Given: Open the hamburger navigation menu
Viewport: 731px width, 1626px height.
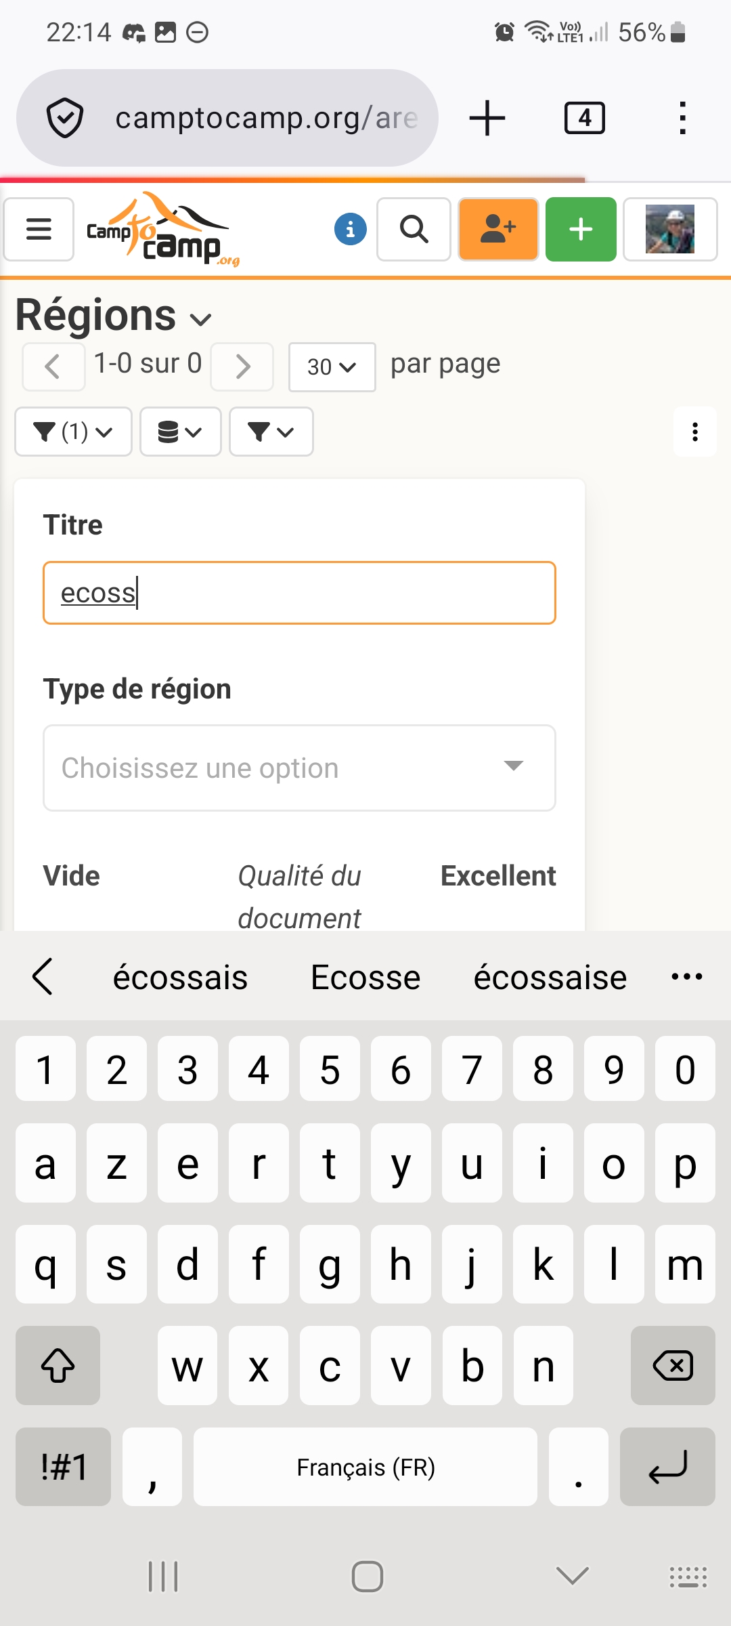Looking at the screenshot, I should click(x=39, y=229).
